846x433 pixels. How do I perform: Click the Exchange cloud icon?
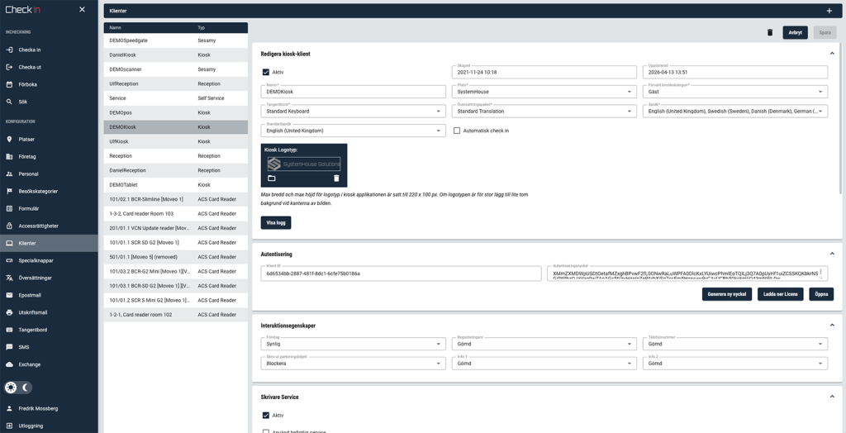9,364
